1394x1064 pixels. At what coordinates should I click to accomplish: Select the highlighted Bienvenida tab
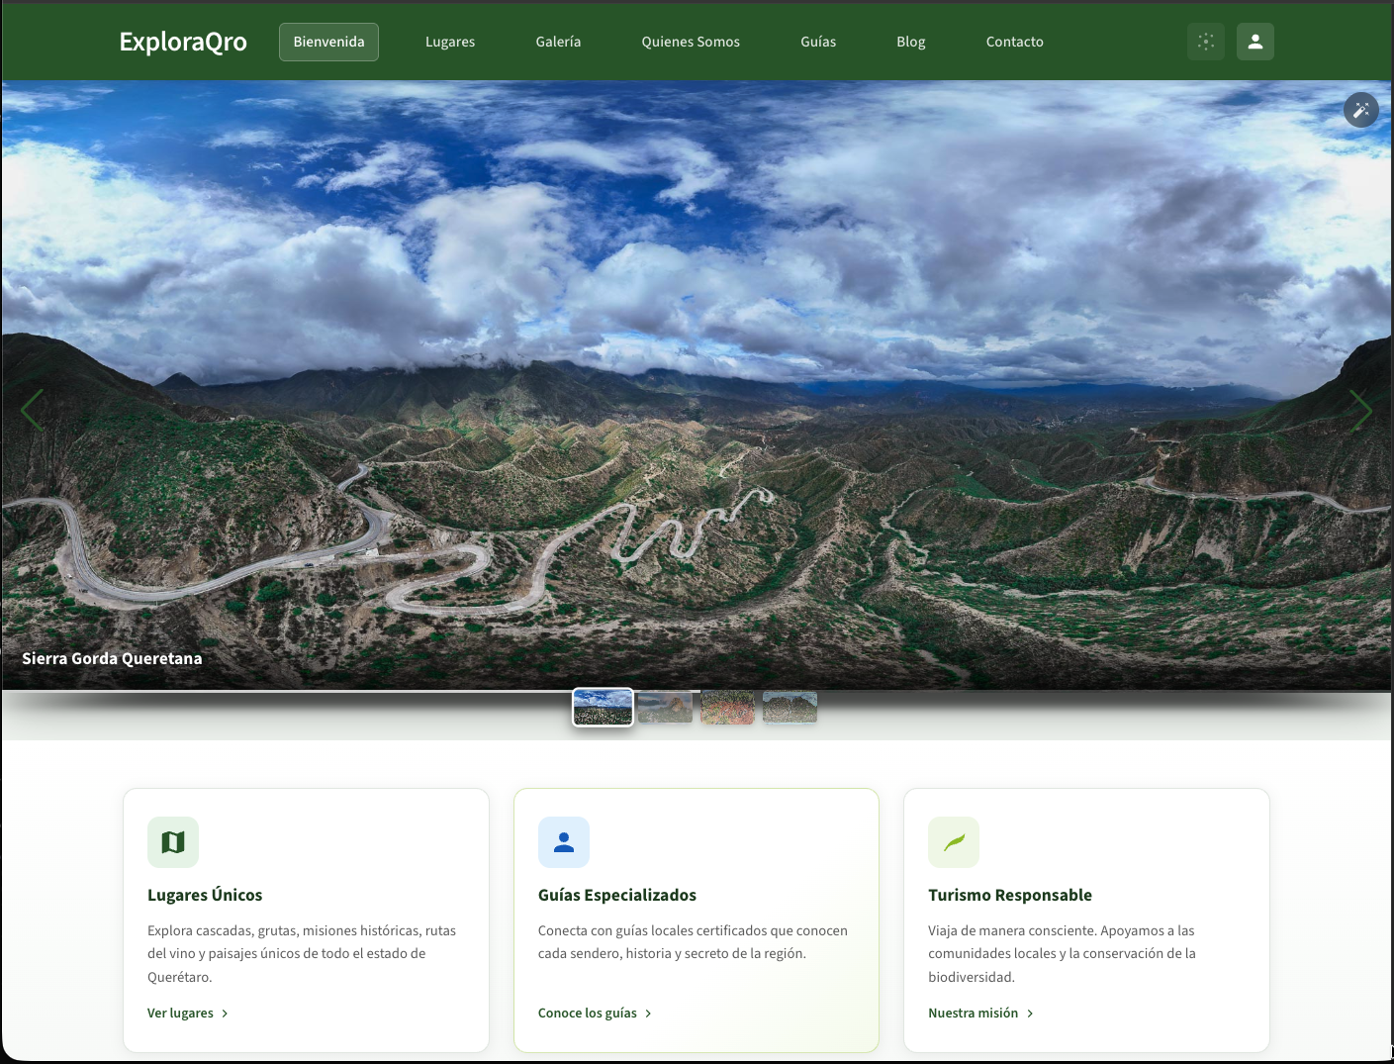coord(328,42)
